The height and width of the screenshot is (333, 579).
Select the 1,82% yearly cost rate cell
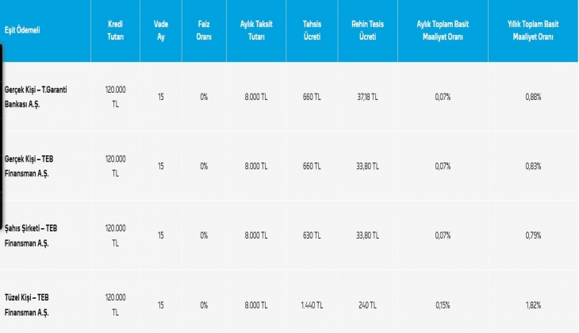[533, 304]
